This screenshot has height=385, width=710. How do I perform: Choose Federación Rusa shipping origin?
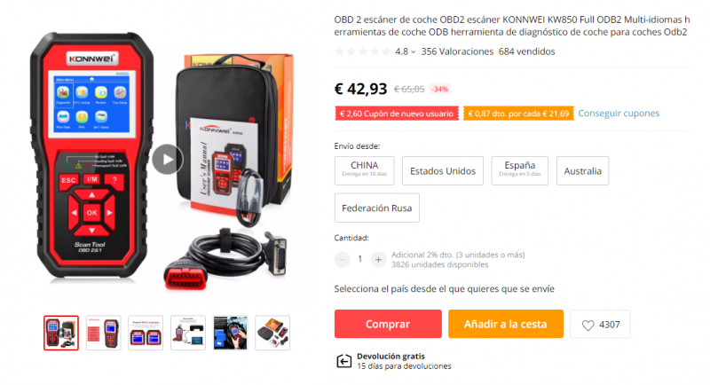[x=376, y=208]
